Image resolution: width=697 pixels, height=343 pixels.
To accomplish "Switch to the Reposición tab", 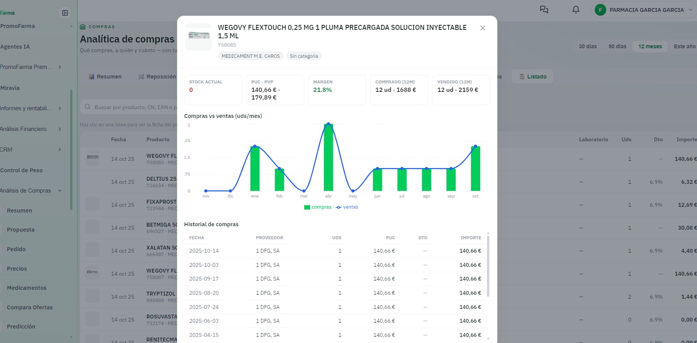I will click(x=157, y=77).
